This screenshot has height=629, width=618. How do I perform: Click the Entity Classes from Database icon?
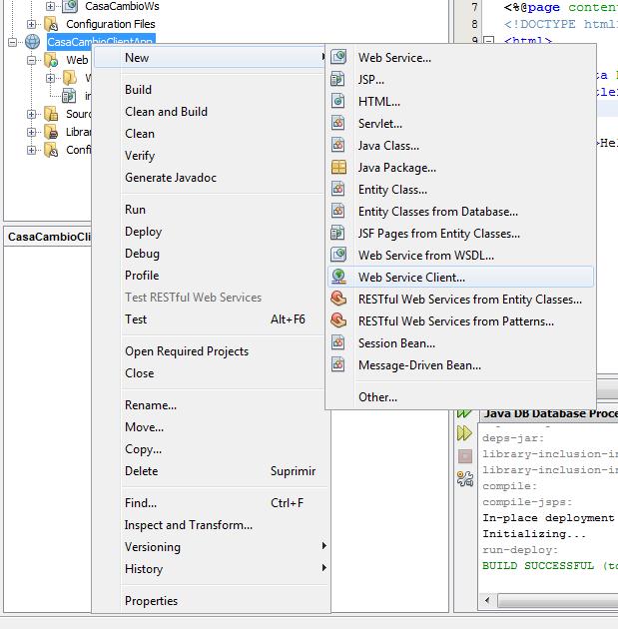337,211
